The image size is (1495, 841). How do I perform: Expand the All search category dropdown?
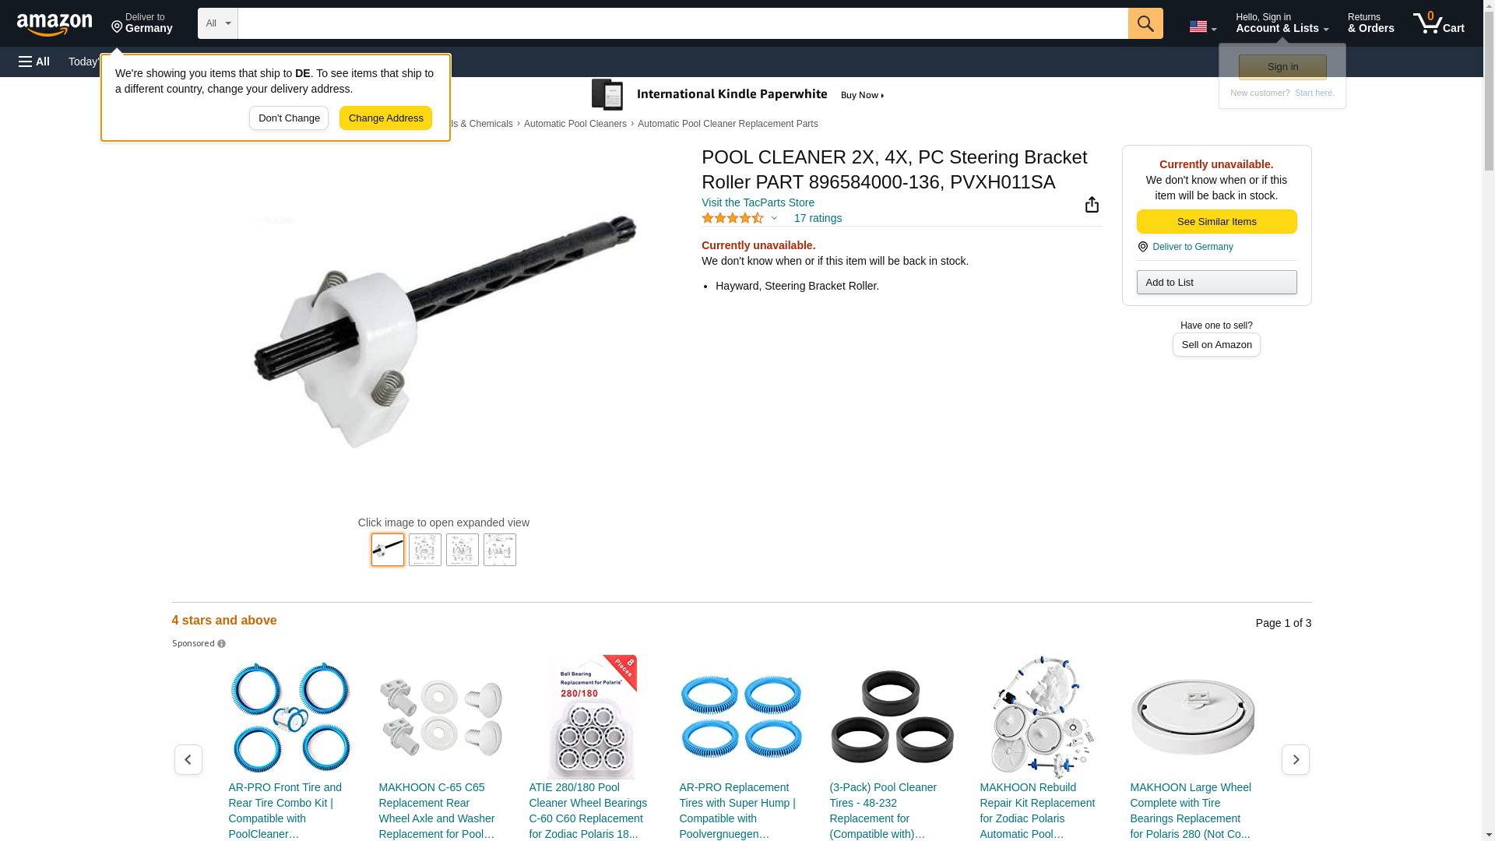pyautogui.click(x=218, y=23)
